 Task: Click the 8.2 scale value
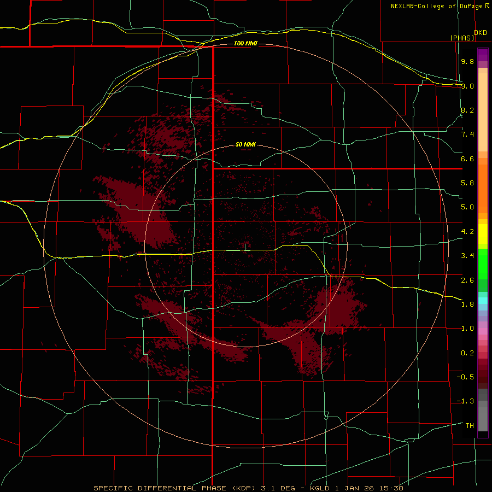(x=467, y=110)
